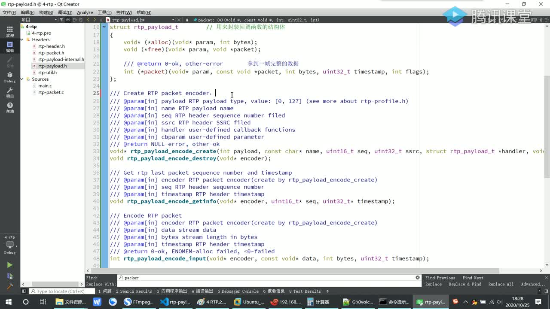The height and width of the screenshot is (309, 550).
Task: Open the Ubuntu VM taskbar item
Action: 249,302
